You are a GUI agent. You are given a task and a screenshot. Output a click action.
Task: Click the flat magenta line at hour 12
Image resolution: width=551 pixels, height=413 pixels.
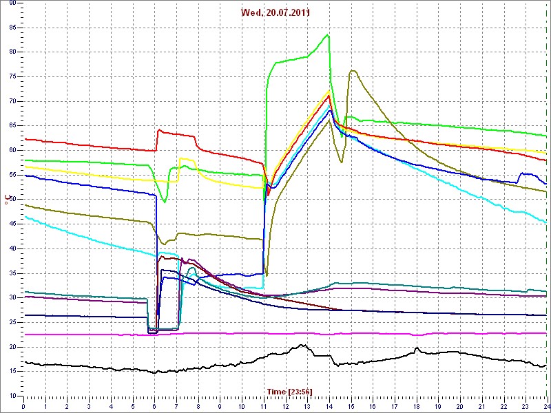285,333
